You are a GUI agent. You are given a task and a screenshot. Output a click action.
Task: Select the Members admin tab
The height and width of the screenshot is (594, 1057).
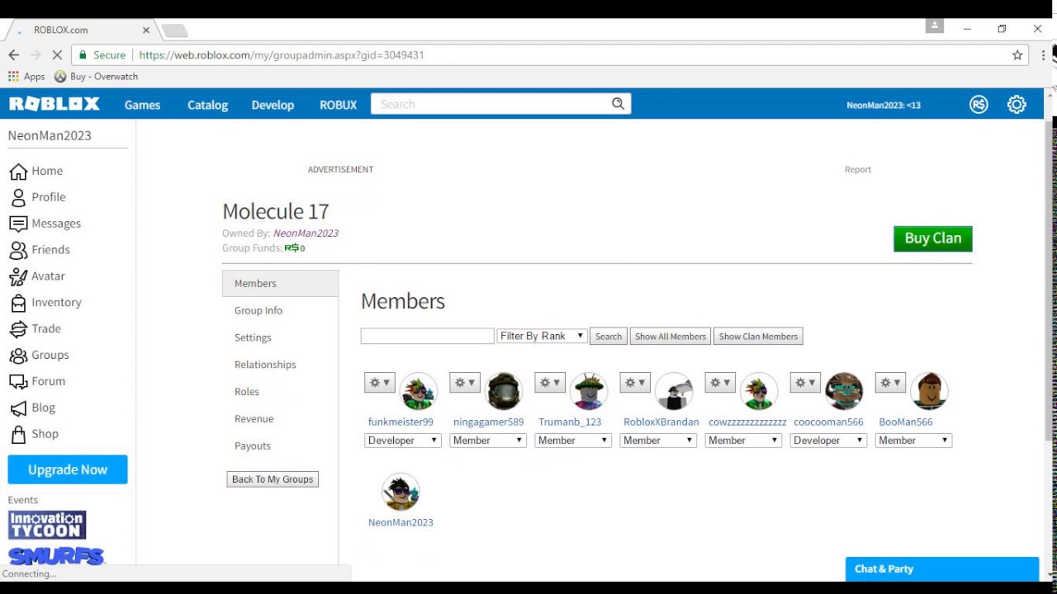tap(280, 283)
